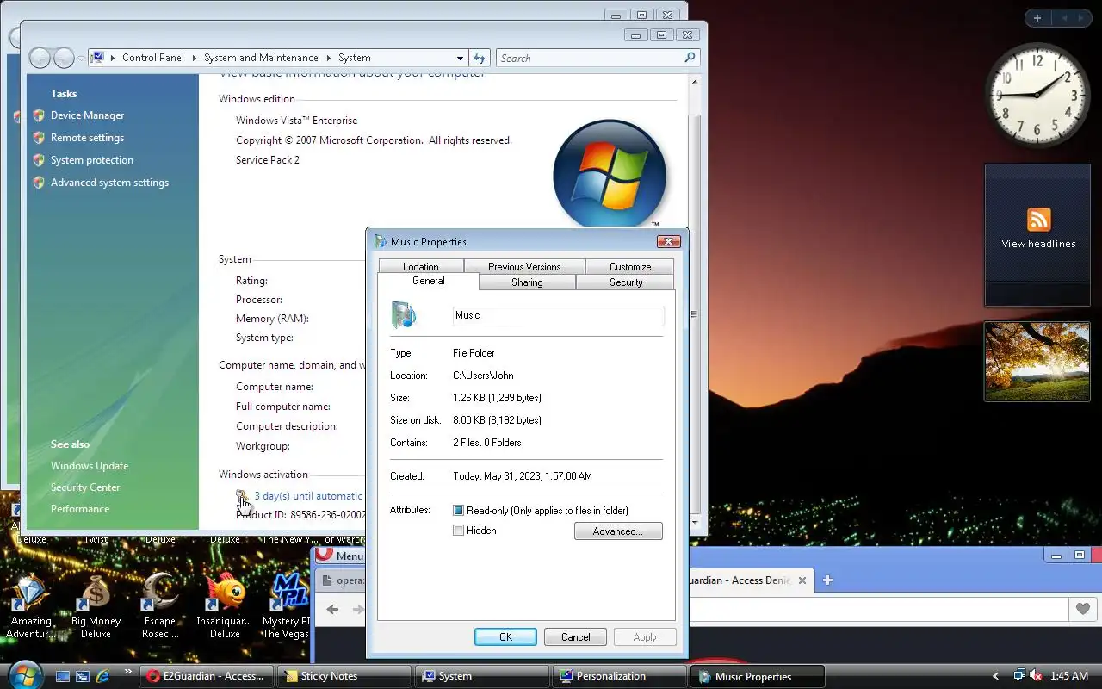Confirm Music Properties with OK
1102x689 pixels.
(505, 637)
